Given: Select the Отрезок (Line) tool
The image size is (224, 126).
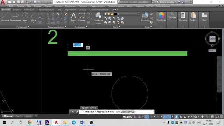Looking at the screenshot, I should (5, 17).
